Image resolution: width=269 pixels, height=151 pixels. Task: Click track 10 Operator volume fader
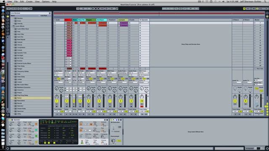146,101
